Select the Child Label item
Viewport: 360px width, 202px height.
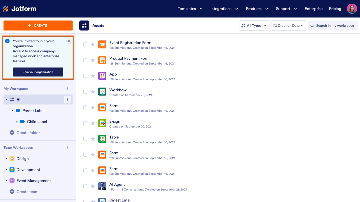[37, 121]
